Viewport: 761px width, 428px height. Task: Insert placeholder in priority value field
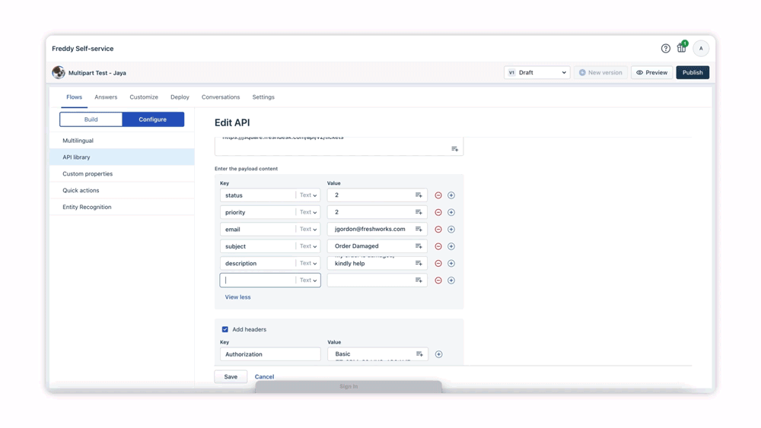tap(419, 212)
